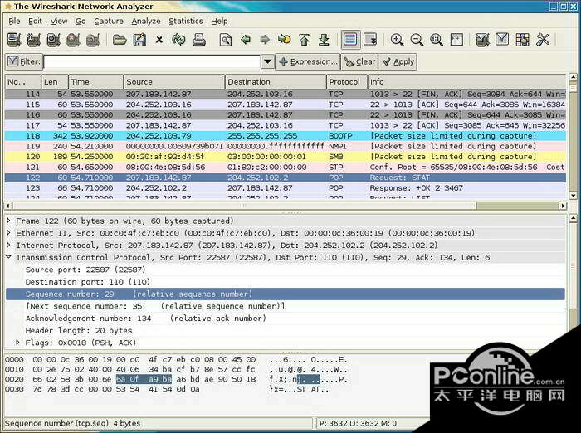Go forward in packet history

265,39
